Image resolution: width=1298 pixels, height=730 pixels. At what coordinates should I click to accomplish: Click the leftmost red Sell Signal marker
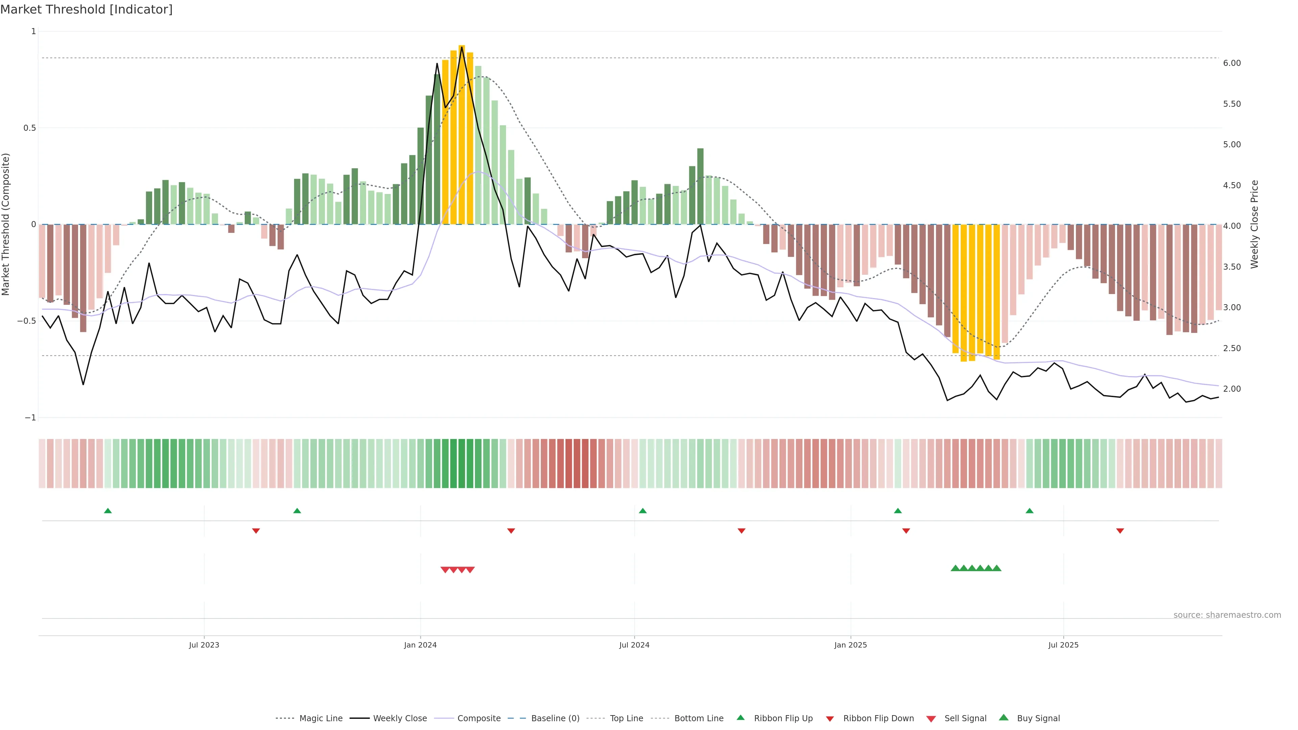pyautogui.click(x=445, y=570)
